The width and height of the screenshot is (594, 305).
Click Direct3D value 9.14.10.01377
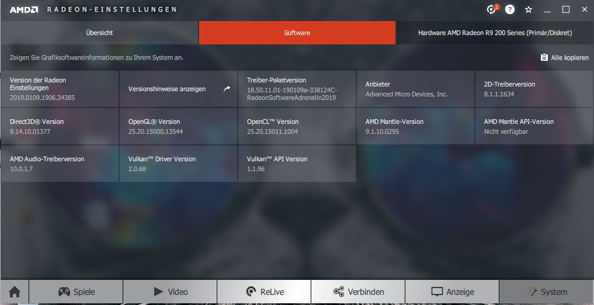point(30,131)
